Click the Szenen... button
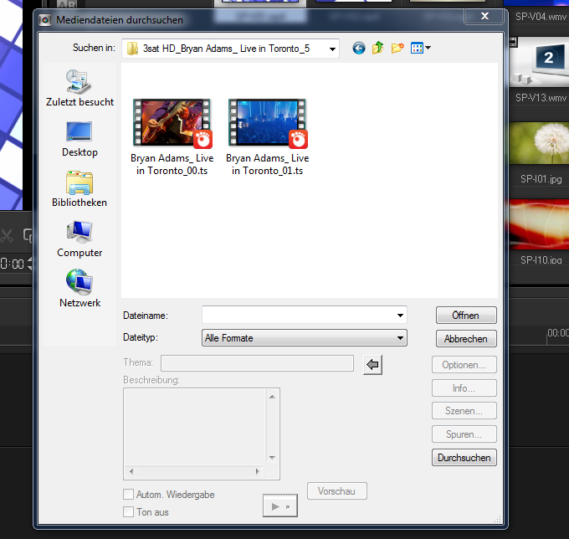The width and height of the screenshot is (569, 539). pos(464,410)
